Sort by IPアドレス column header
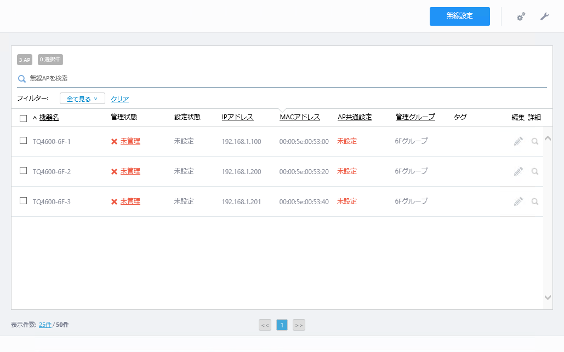Image resolution: width=564 pixels, height=352 pixels. (238, 117)
